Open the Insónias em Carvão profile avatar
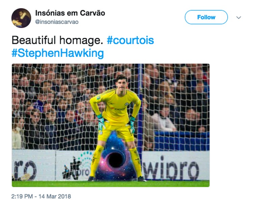The image size is (253, 203). point(21,18)
